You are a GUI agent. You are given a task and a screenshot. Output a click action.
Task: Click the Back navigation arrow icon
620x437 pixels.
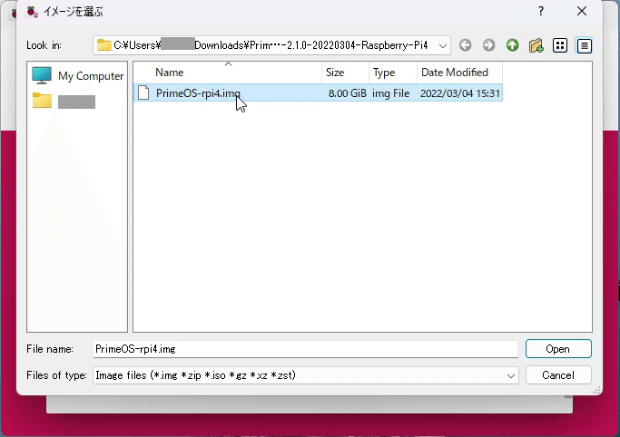466,45
